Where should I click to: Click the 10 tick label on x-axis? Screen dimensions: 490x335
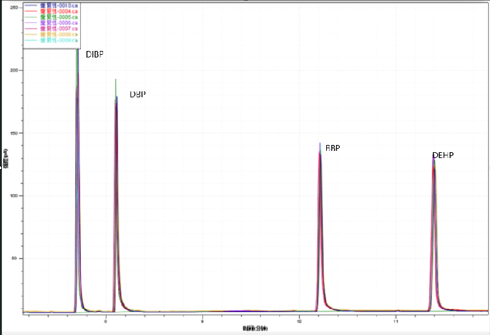[299, 321]
